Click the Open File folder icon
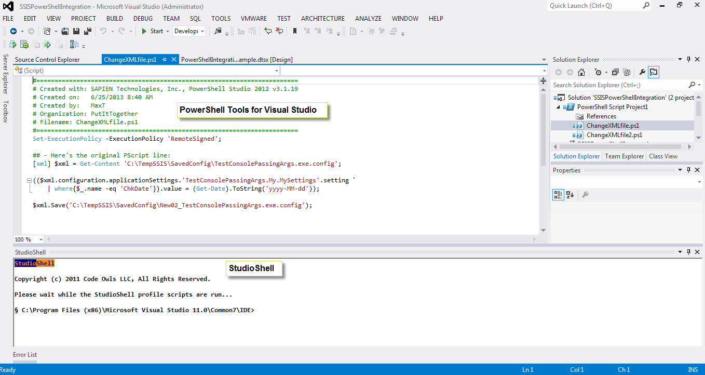 pos(65,31)
